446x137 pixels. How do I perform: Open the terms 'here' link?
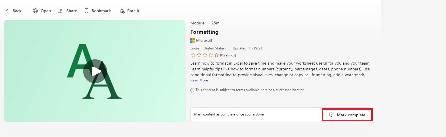click(x=264, y=90)
